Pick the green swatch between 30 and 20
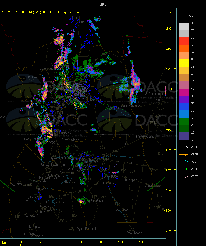 tap(184, 121)
